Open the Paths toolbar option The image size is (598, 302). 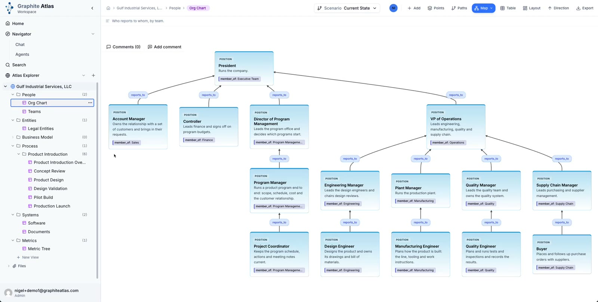pos(459,8)
